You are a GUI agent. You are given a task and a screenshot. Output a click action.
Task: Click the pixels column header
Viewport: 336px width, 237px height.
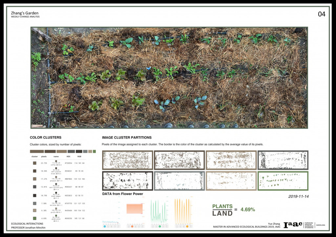tap(44, 156)
